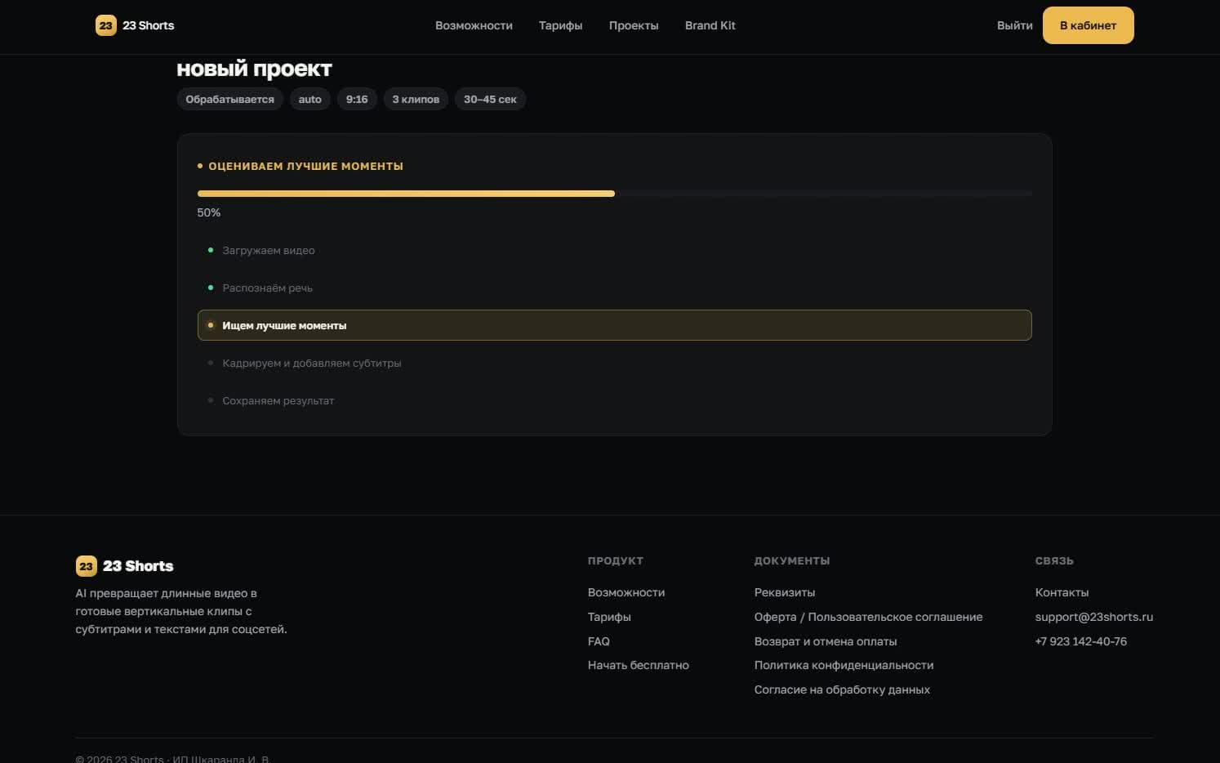Screen dimensions: 1220x763
Task: Click the 23 Shorts logo icon in header
Action: pyautogui.click(x=106, y=25)
